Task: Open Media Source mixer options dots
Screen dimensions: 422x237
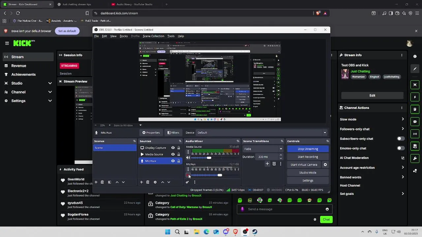Action: click(188, 152)
